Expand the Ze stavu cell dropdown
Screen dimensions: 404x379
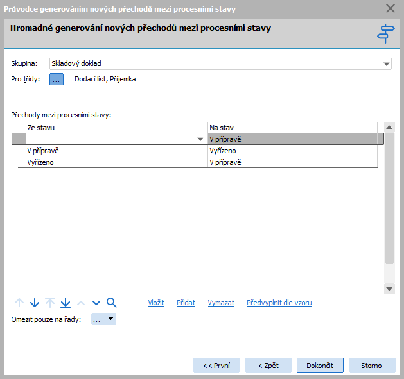tap(200, 139)
